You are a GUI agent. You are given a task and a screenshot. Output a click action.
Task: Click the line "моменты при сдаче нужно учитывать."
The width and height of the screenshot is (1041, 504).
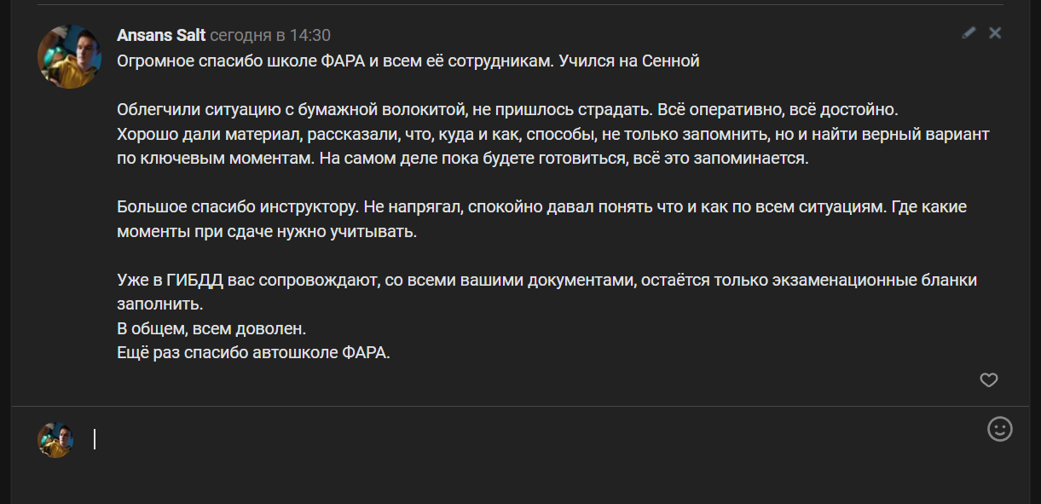point(267,232)
